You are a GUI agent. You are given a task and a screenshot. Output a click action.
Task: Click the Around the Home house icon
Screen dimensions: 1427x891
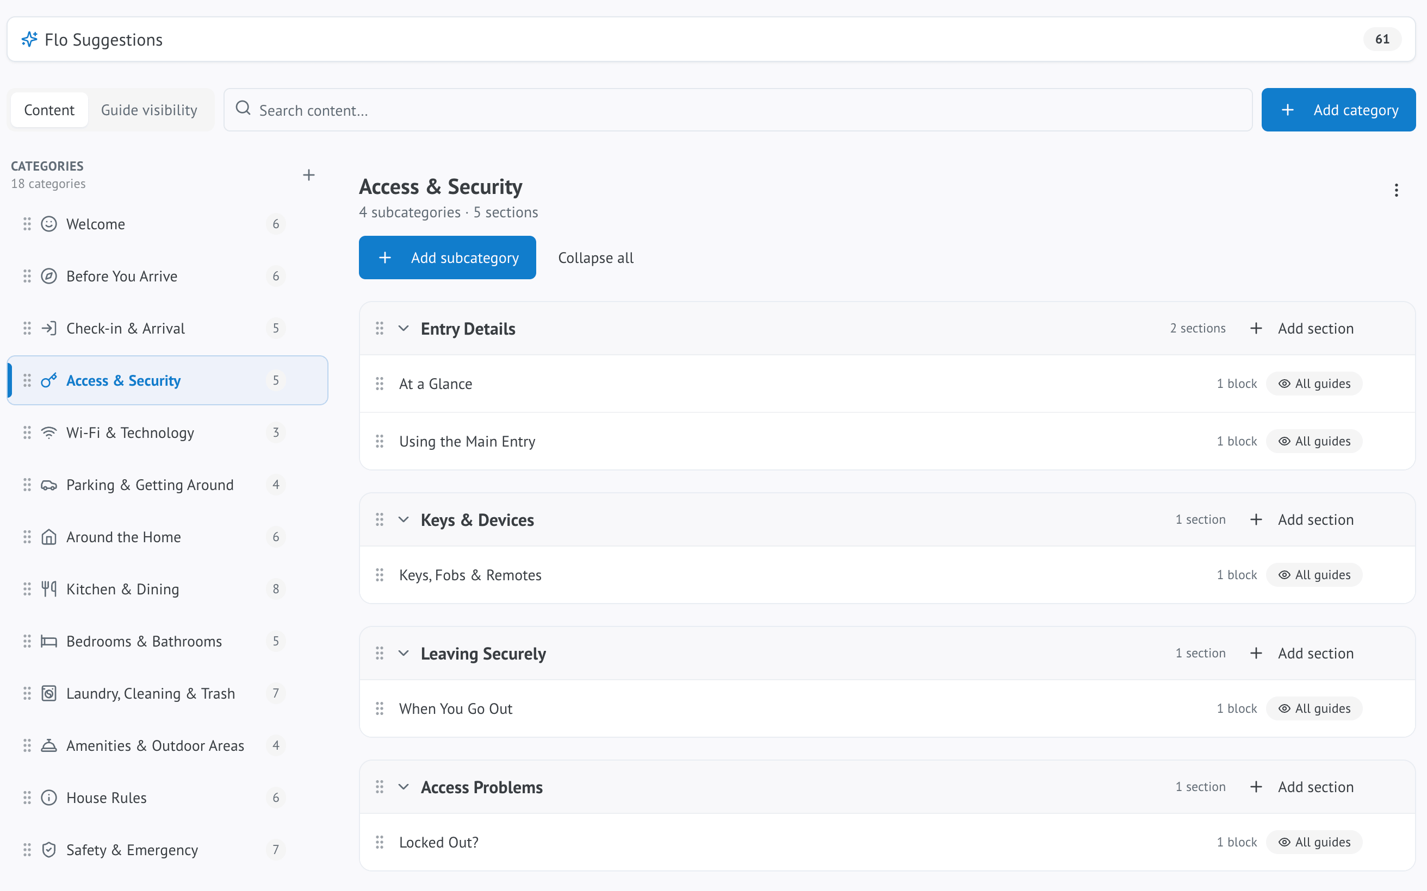click(49, 537)
